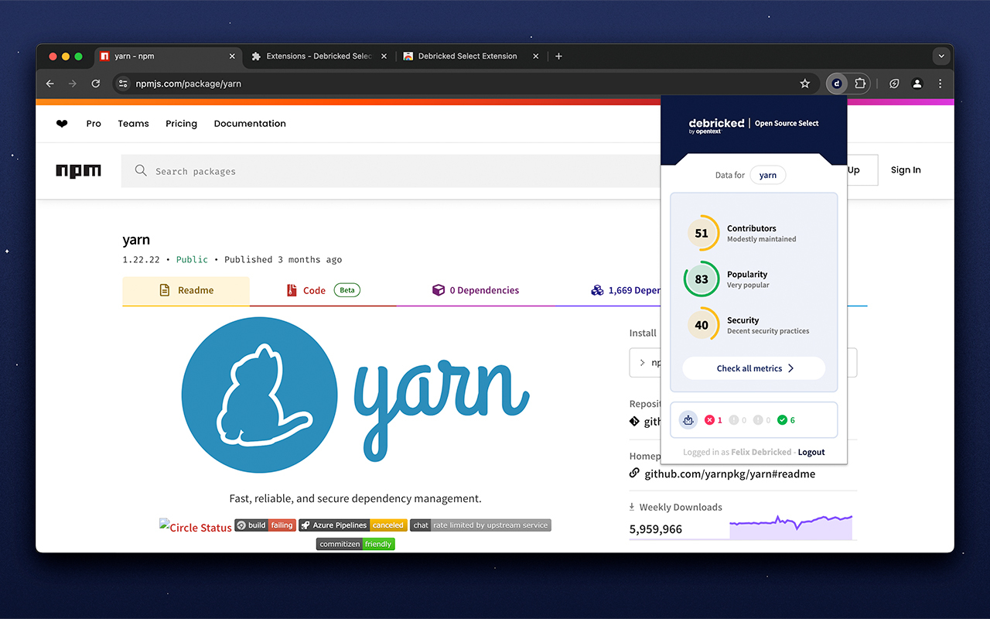Click the red failed rules icon
Image resolution: width=990 pixels, height=619 pixels.
[x=710, y=420]
